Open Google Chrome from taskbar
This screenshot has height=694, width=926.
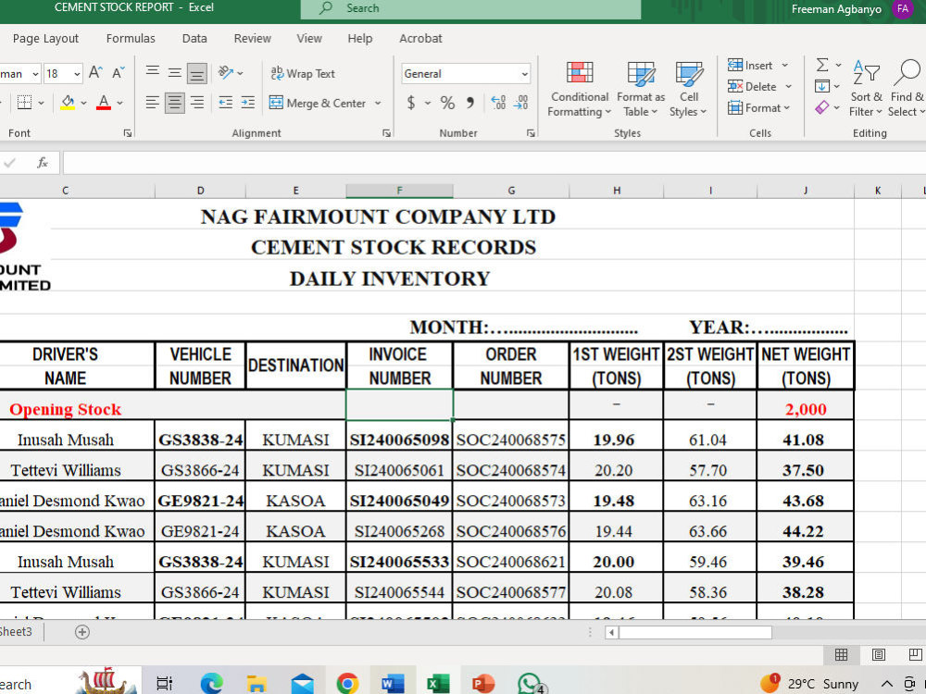(347, 684)
